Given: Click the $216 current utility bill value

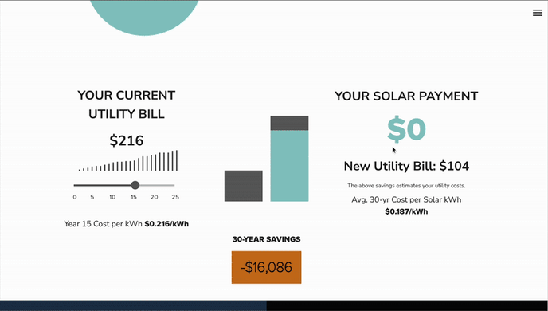Looking at the screenshot, I should pyautogui.click(x=126, y=140).
